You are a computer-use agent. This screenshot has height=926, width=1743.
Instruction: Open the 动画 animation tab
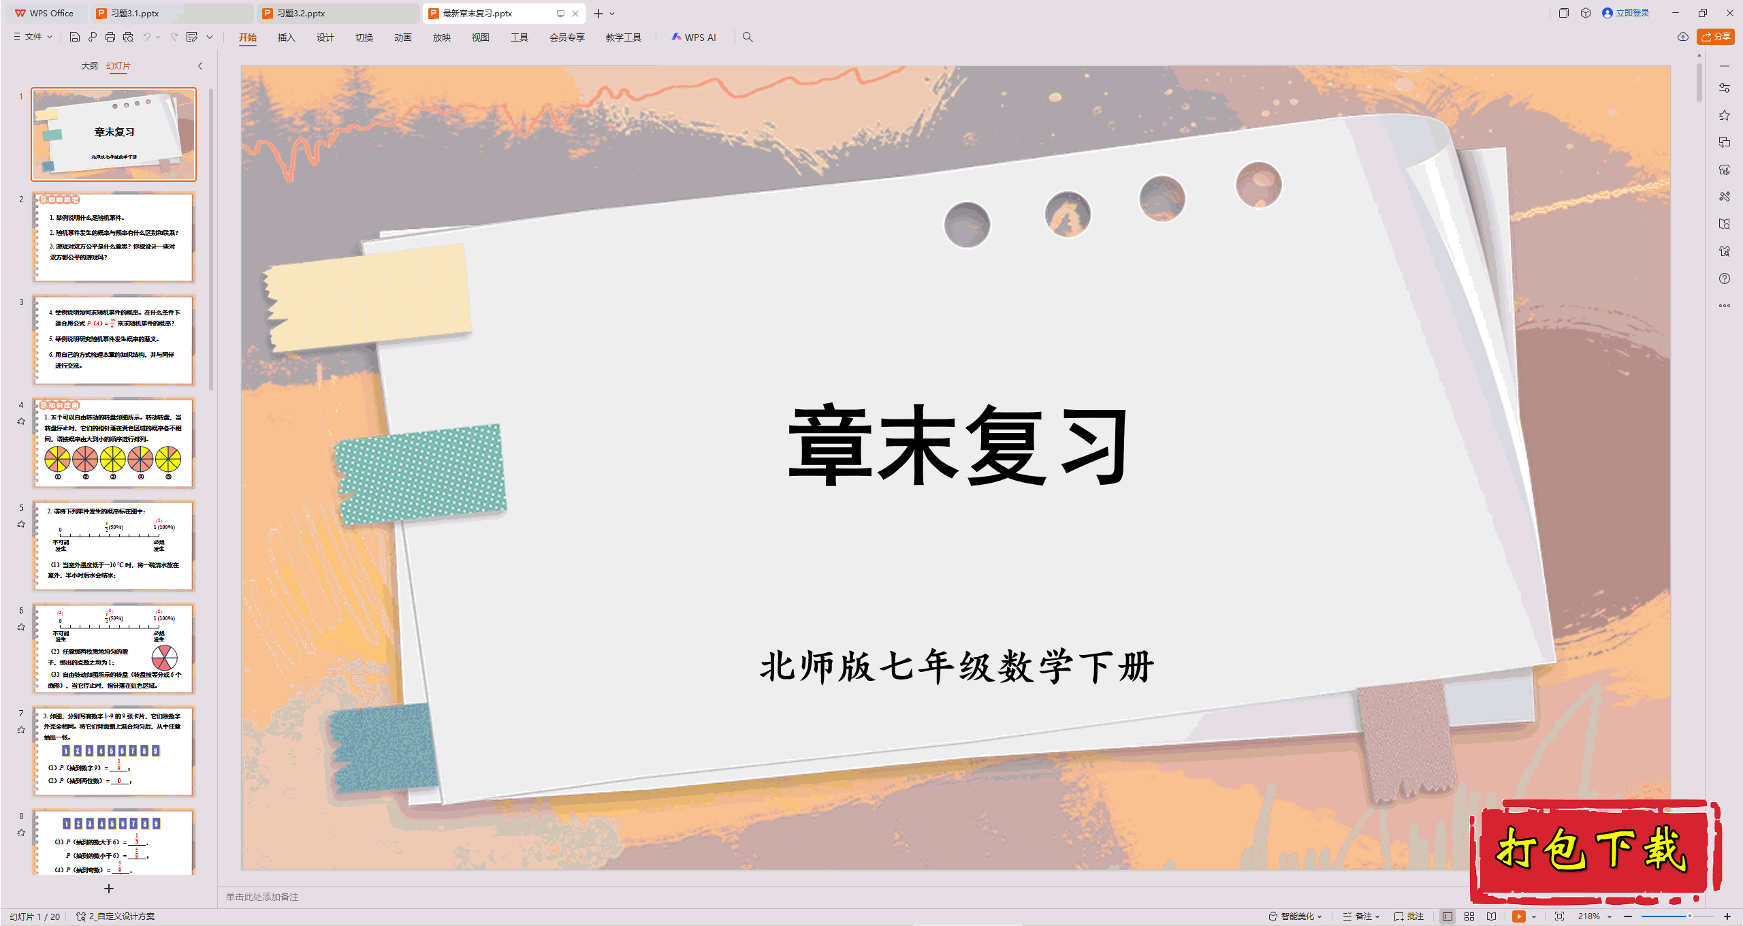(403, 37)
